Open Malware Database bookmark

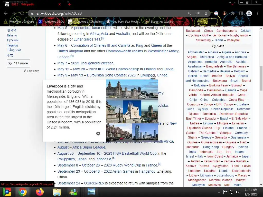pos(19,22)
